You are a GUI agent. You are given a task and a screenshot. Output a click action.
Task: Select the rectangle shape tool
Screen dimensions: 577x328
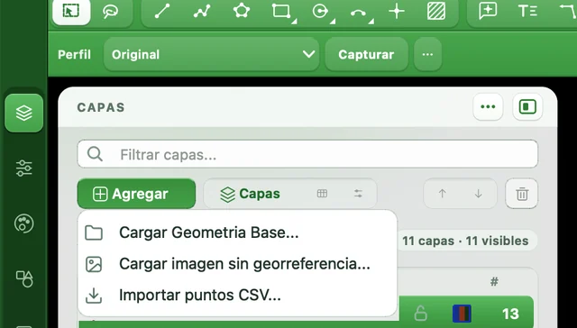282,12
